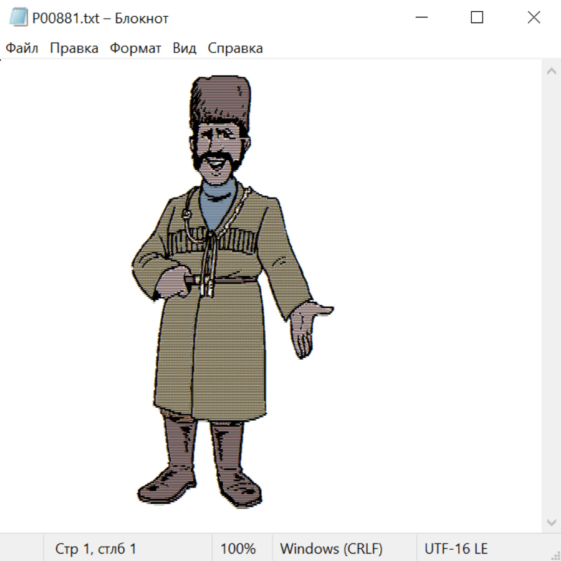Click the 100% zoom indicator in status bar

(238, 549)
